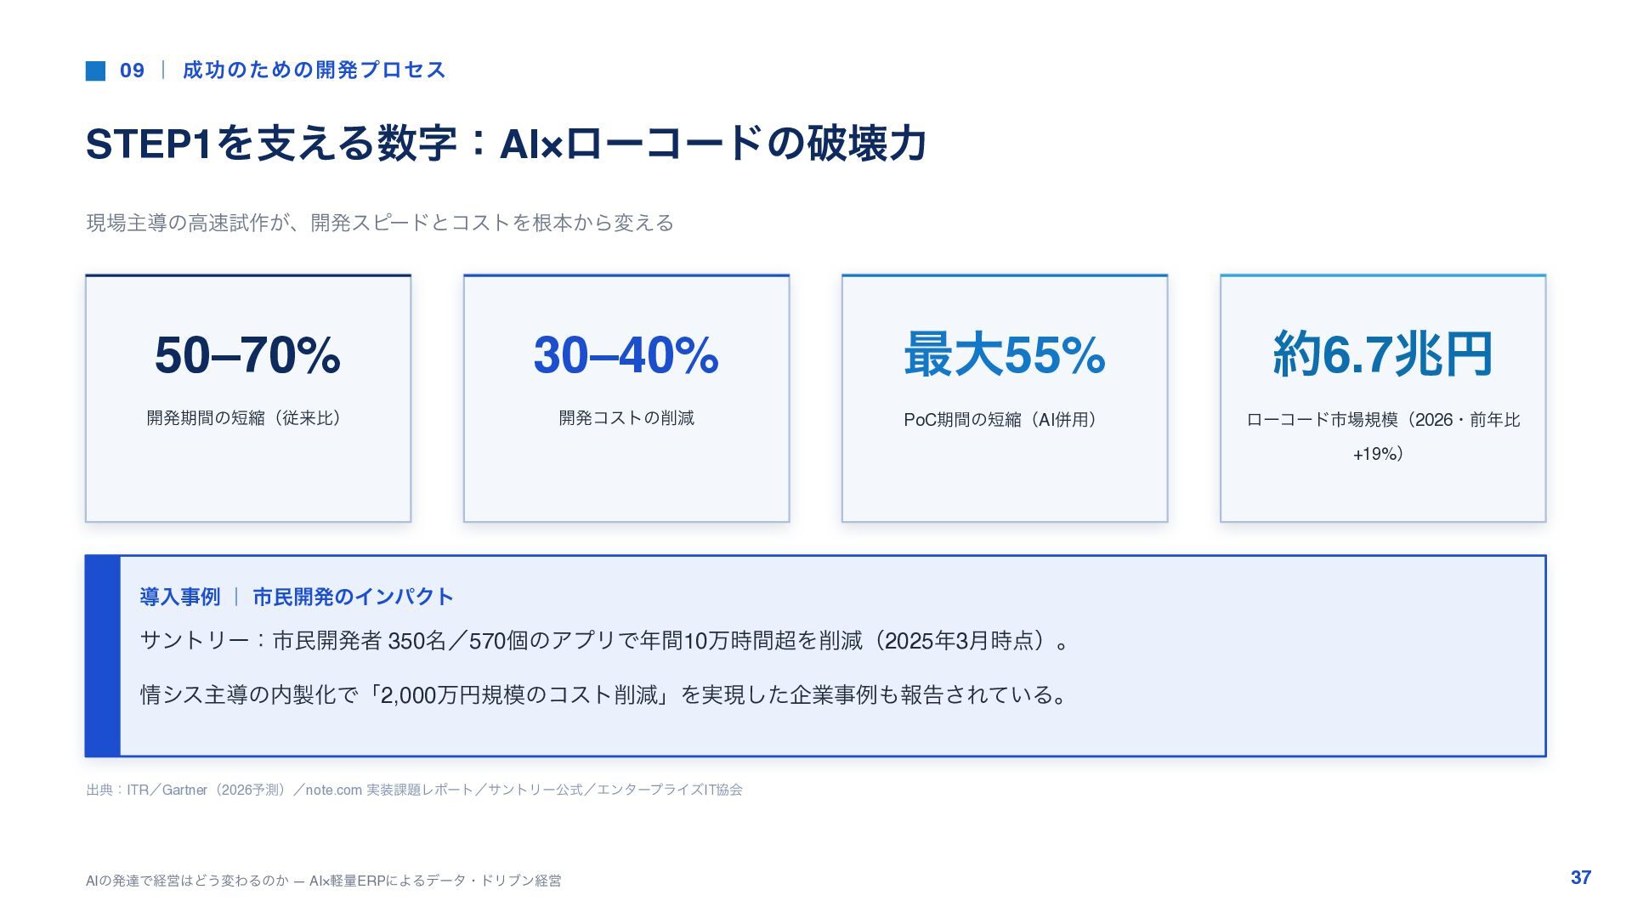Click the 市民開発のインパクト heading text
The image size is (1632, 918).
click(x=353, y=597)
